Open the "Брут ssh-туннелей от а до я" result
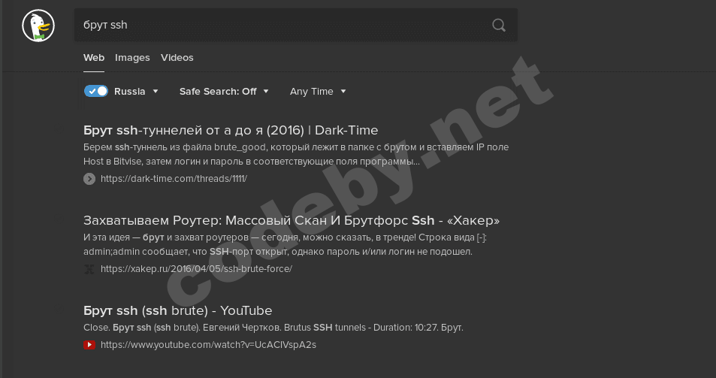Screen dimensions: 716x378 [231, 131]
